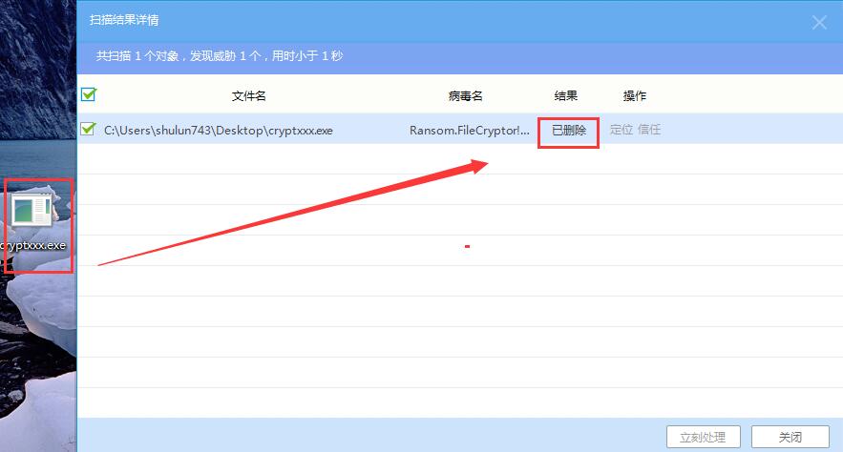Image resolution: width=843 pixels, height=452 pixels.
Task: Click the file path C:\Users\shulun743\Desktop\cryptxxx.exe
Action: point(219,131)
